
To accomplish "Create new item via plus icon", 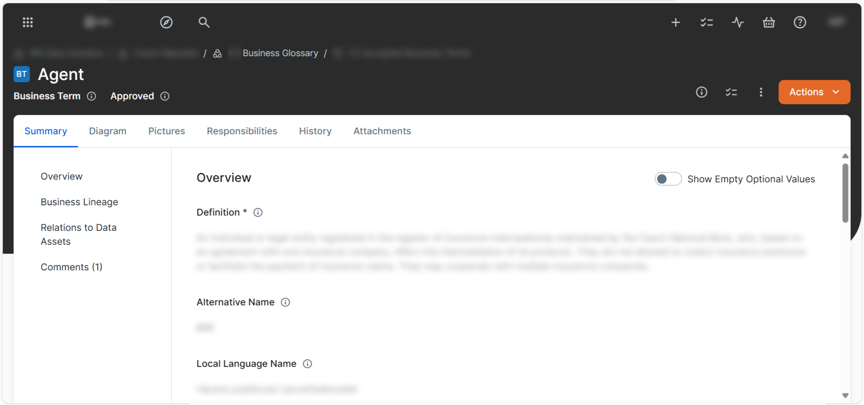I will point(675,22).
